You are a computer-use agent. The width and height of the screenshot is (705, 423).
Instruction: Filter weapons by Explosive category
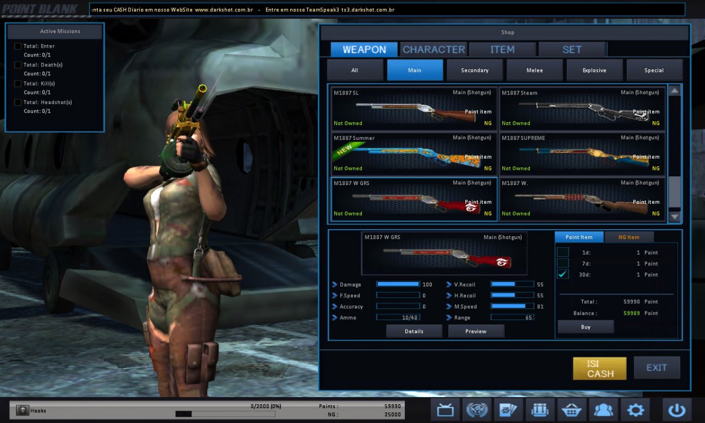click(x=595, y=70)
